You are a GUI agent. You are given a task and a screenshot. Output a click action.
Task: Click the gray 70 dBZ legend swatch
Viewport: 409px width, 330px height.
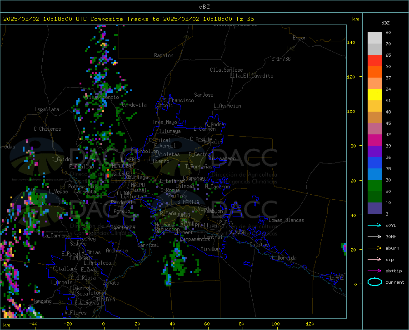click(374, 49)
